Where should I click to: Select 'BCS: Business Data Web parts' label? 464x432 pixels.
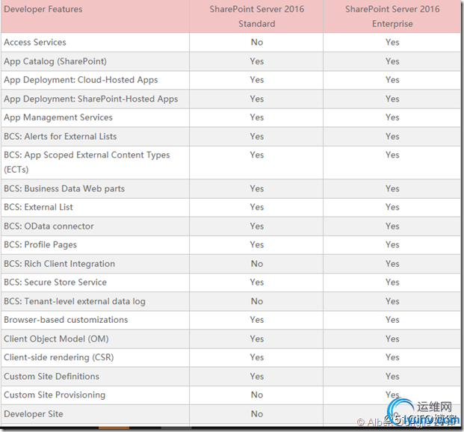click(64, 188)
